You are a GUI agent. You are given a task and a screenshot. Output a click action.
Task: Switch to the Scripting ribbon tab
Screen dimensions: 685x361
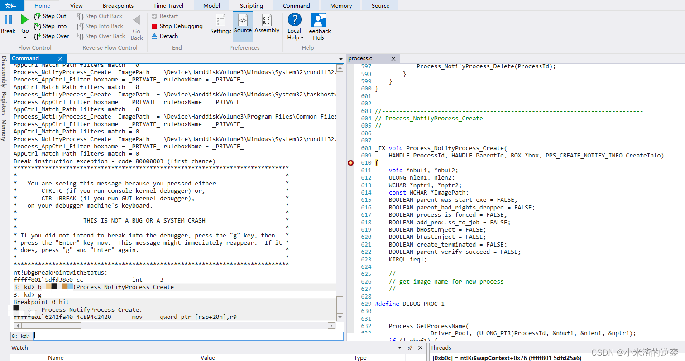[251, 6]
